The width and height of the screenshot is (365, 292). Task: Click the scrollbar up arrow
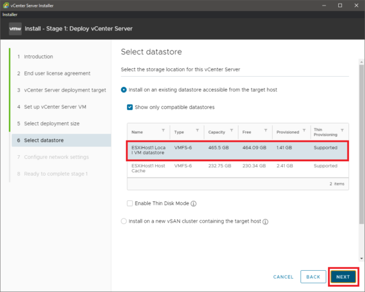click(x=361, y=62)
